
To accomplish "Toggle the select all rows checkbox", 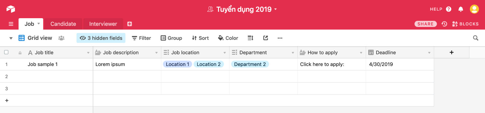I will pos(6,52).
